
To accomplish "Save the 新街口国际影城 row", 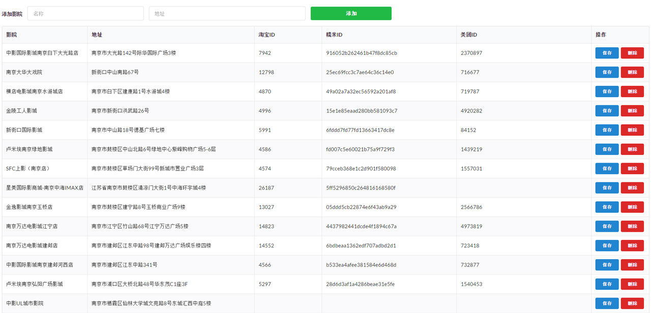I will click(x=607, y=130).
